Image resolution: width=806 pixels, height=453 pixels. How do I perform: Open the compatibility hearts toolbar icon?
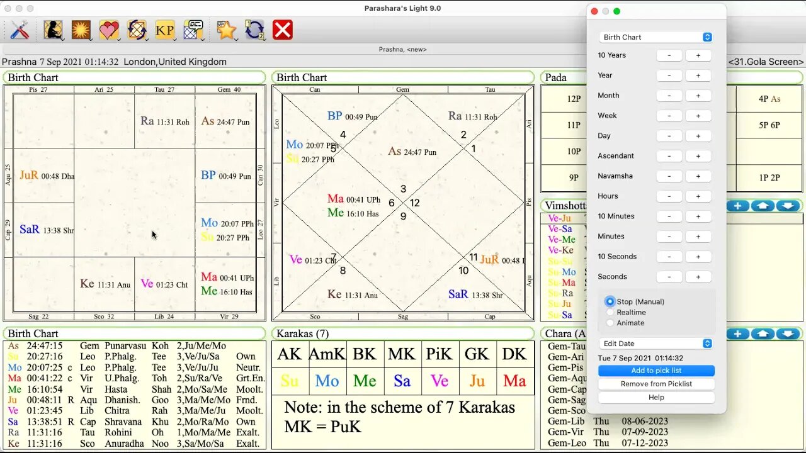[108, 30]
